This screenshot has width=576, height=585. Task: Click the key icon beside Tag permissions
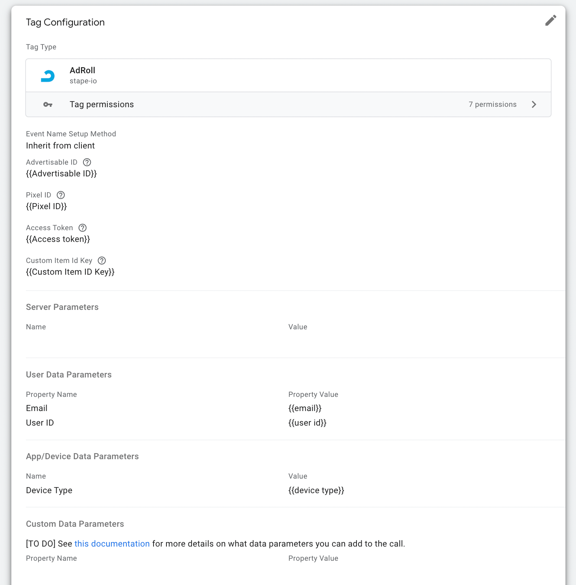pos(48,104)
